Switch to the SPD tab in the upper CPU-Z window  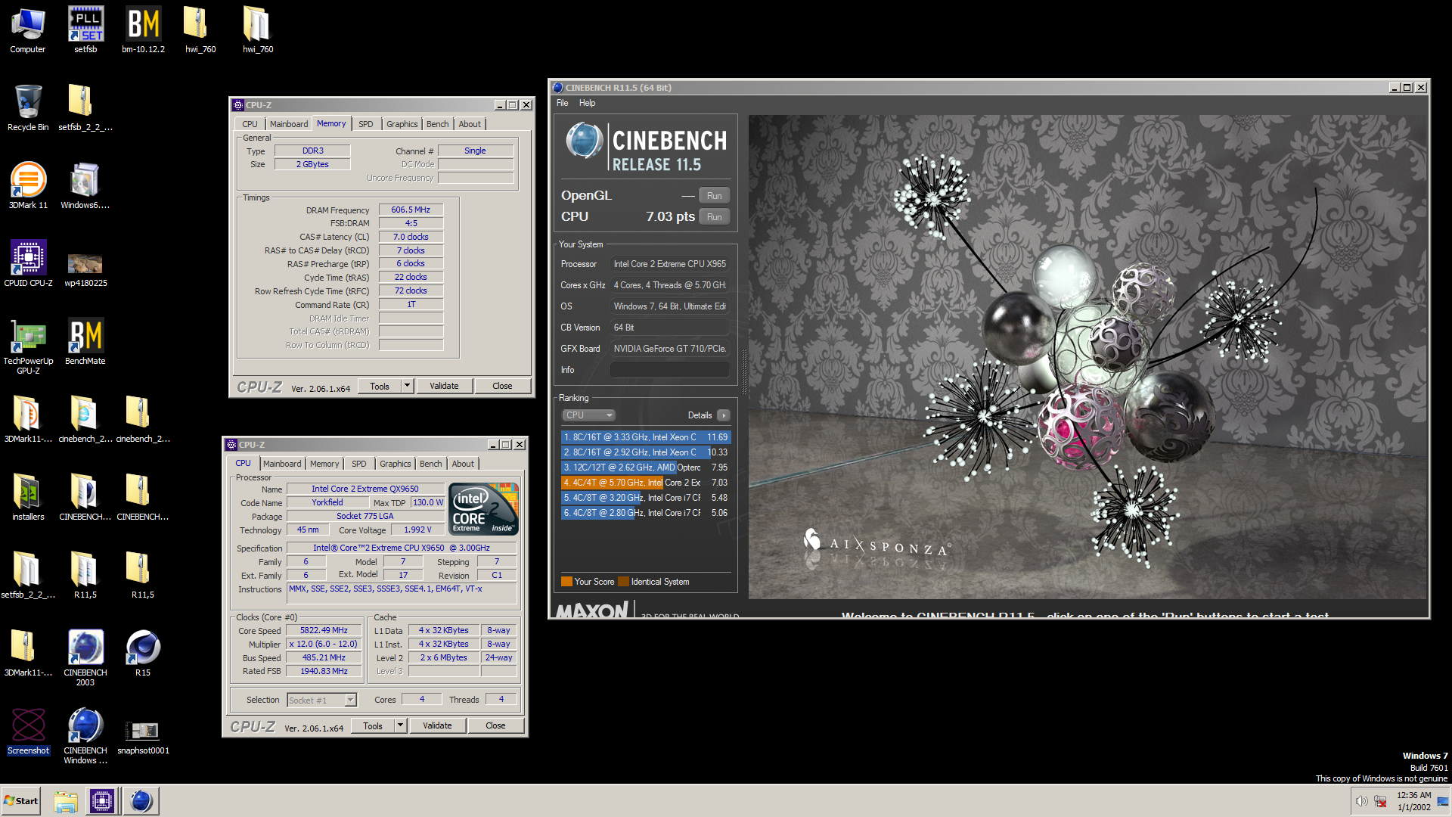[x=366, y=124]
